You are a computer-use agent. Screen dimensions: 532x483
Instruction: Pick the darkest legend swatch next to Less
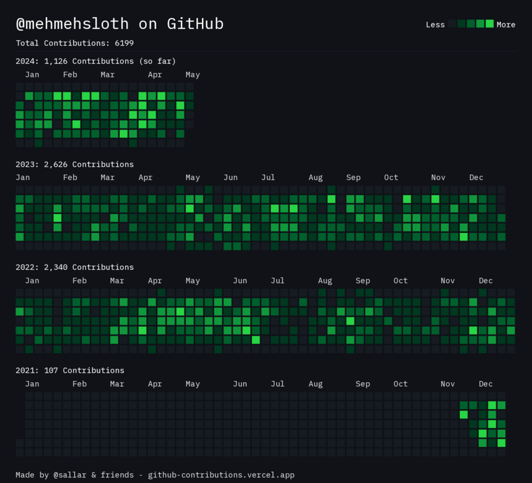pos(452,23)
